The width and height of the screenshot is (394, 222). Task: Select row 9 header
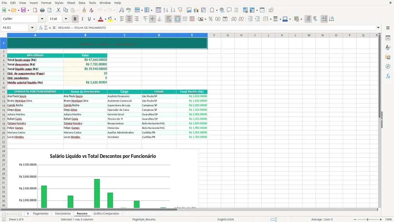pos(4,83)
